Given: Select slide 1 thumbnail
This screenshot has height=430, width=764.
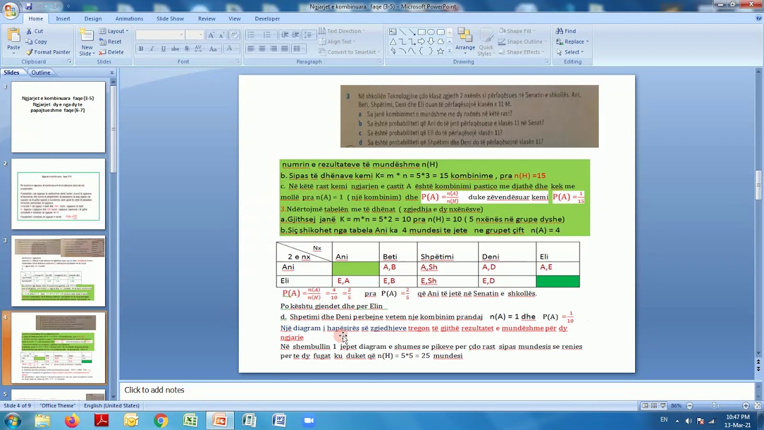Looking at the screenshot, I should tap(58, 117).
